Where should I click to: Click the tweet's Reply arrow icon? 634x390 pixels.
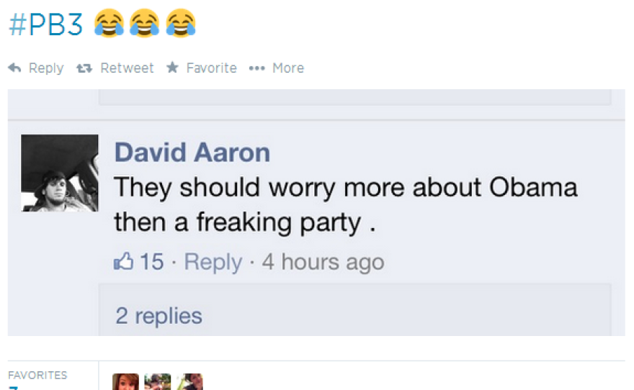point(14,68)
